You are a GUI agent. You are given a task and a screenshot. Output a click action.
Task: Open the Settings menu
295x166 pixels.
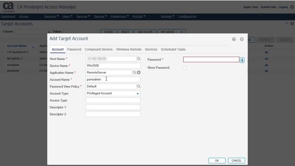167,17
